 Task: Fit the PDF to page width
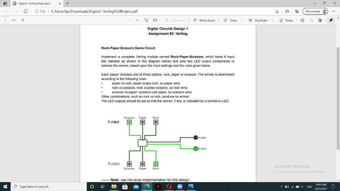tap(154, 20)
